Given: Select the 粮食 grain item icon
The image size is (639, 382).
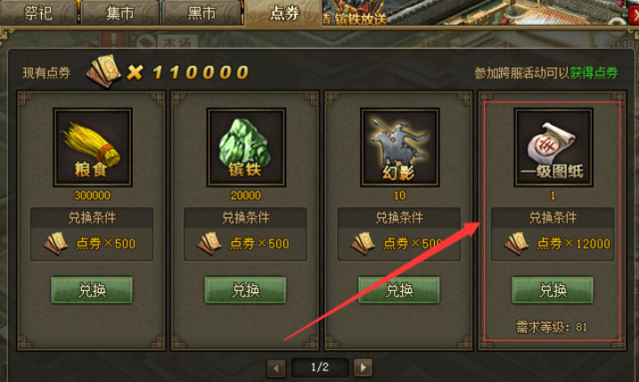Looking at the screenshot, I should (x=93, y=147).
